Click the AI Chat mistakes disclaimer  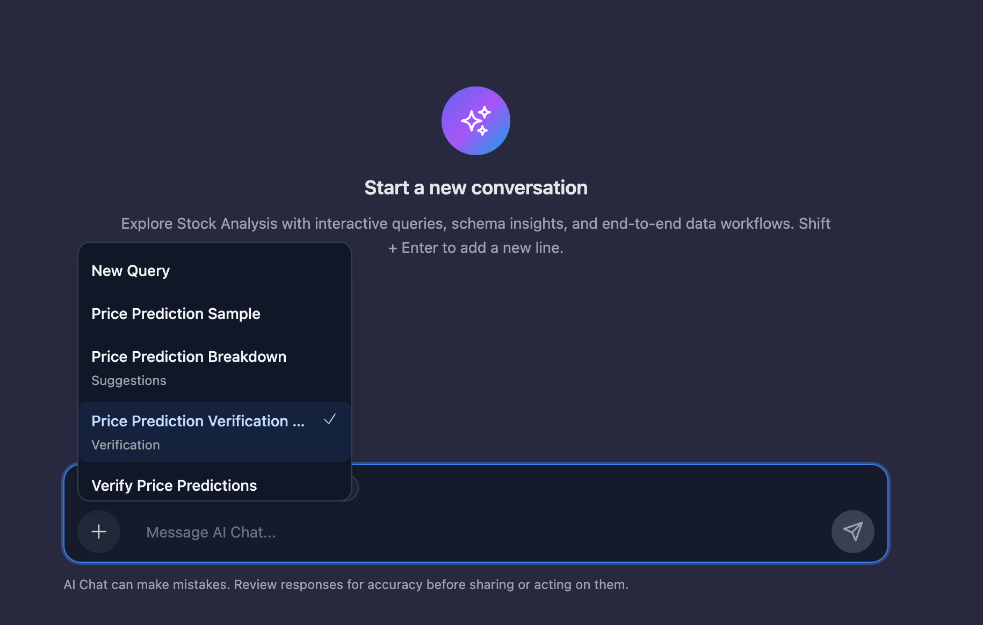pos(346,585)
